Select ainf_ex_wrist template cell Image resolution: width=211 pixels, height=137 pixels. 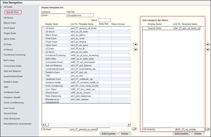[x=85, y=38]
